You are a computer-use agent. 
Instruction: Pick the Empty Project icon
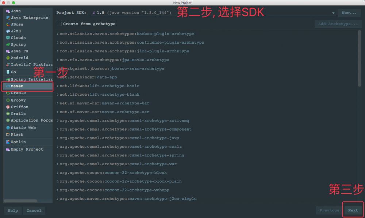(x=8, y=150)
